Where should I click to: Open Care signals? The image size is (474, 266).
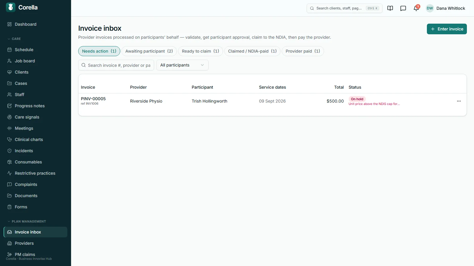36,117
